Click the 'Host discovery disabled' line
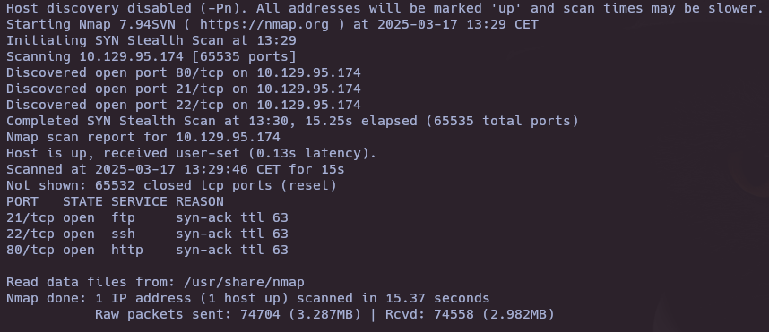The height and width of the screenshot is (332, 769). click(x=384, y=8)
